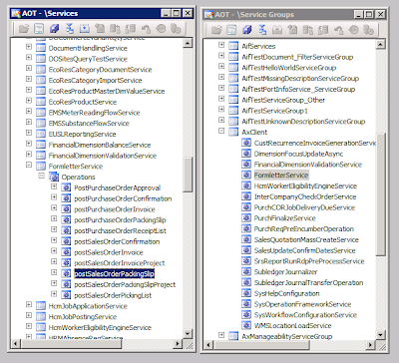
Task: Click the clock icon in Service Groups toolbar
Action: point(354,30)
